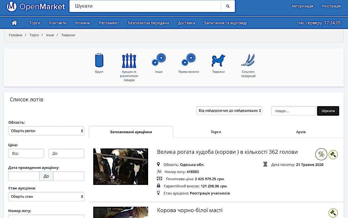The width and height of the screenshot is (348, 218).
Task: Click the magnifier search button in header
Action: pos(228,6)
